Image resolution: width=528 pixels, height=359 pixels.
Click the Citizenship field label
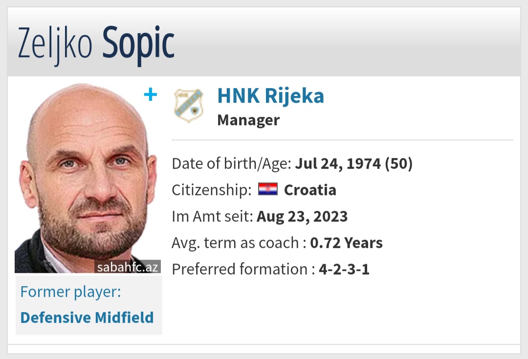pos(212,190)
